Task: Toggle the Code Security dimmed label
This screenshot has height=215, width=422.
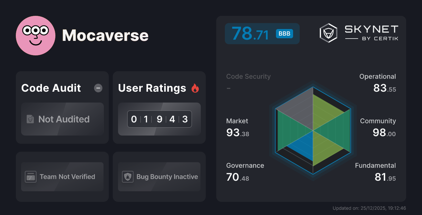Action: (248, 76)
